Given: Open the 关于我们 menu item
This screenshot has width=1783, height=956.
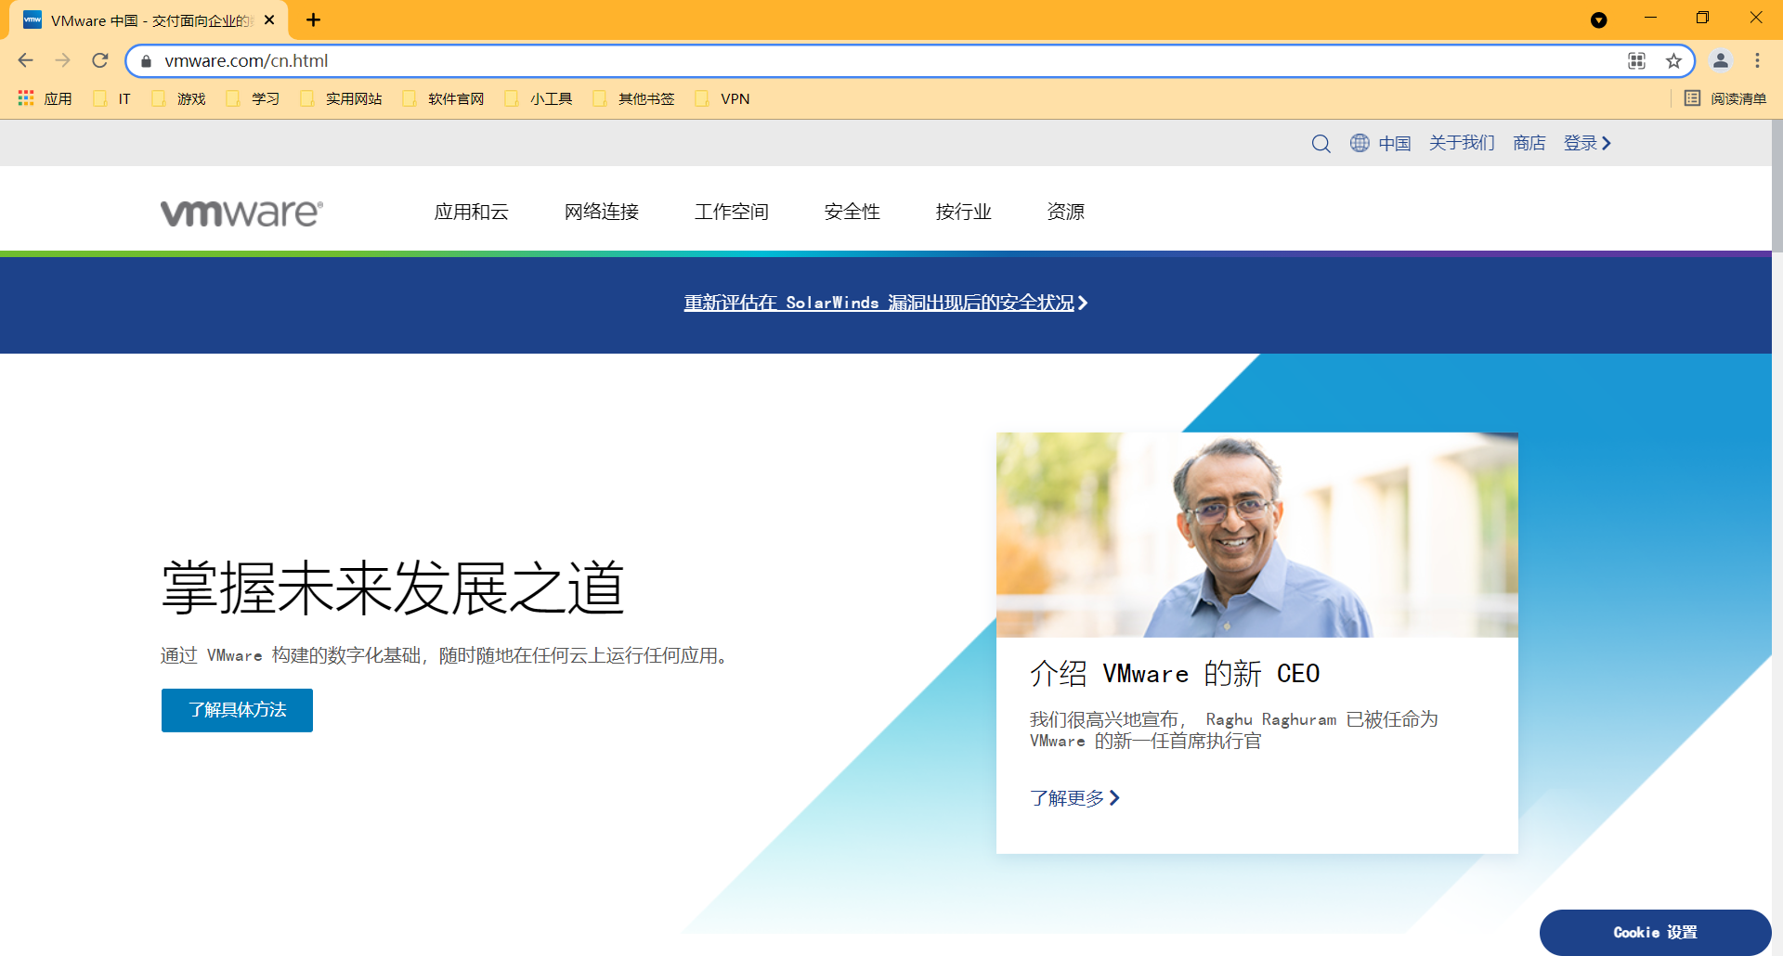Looking at the screenshot, I should pos(1461,143).
